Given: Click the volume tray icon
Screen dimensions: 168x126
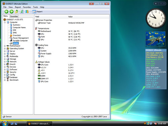Looking at the screenshot, I should 155,123.
